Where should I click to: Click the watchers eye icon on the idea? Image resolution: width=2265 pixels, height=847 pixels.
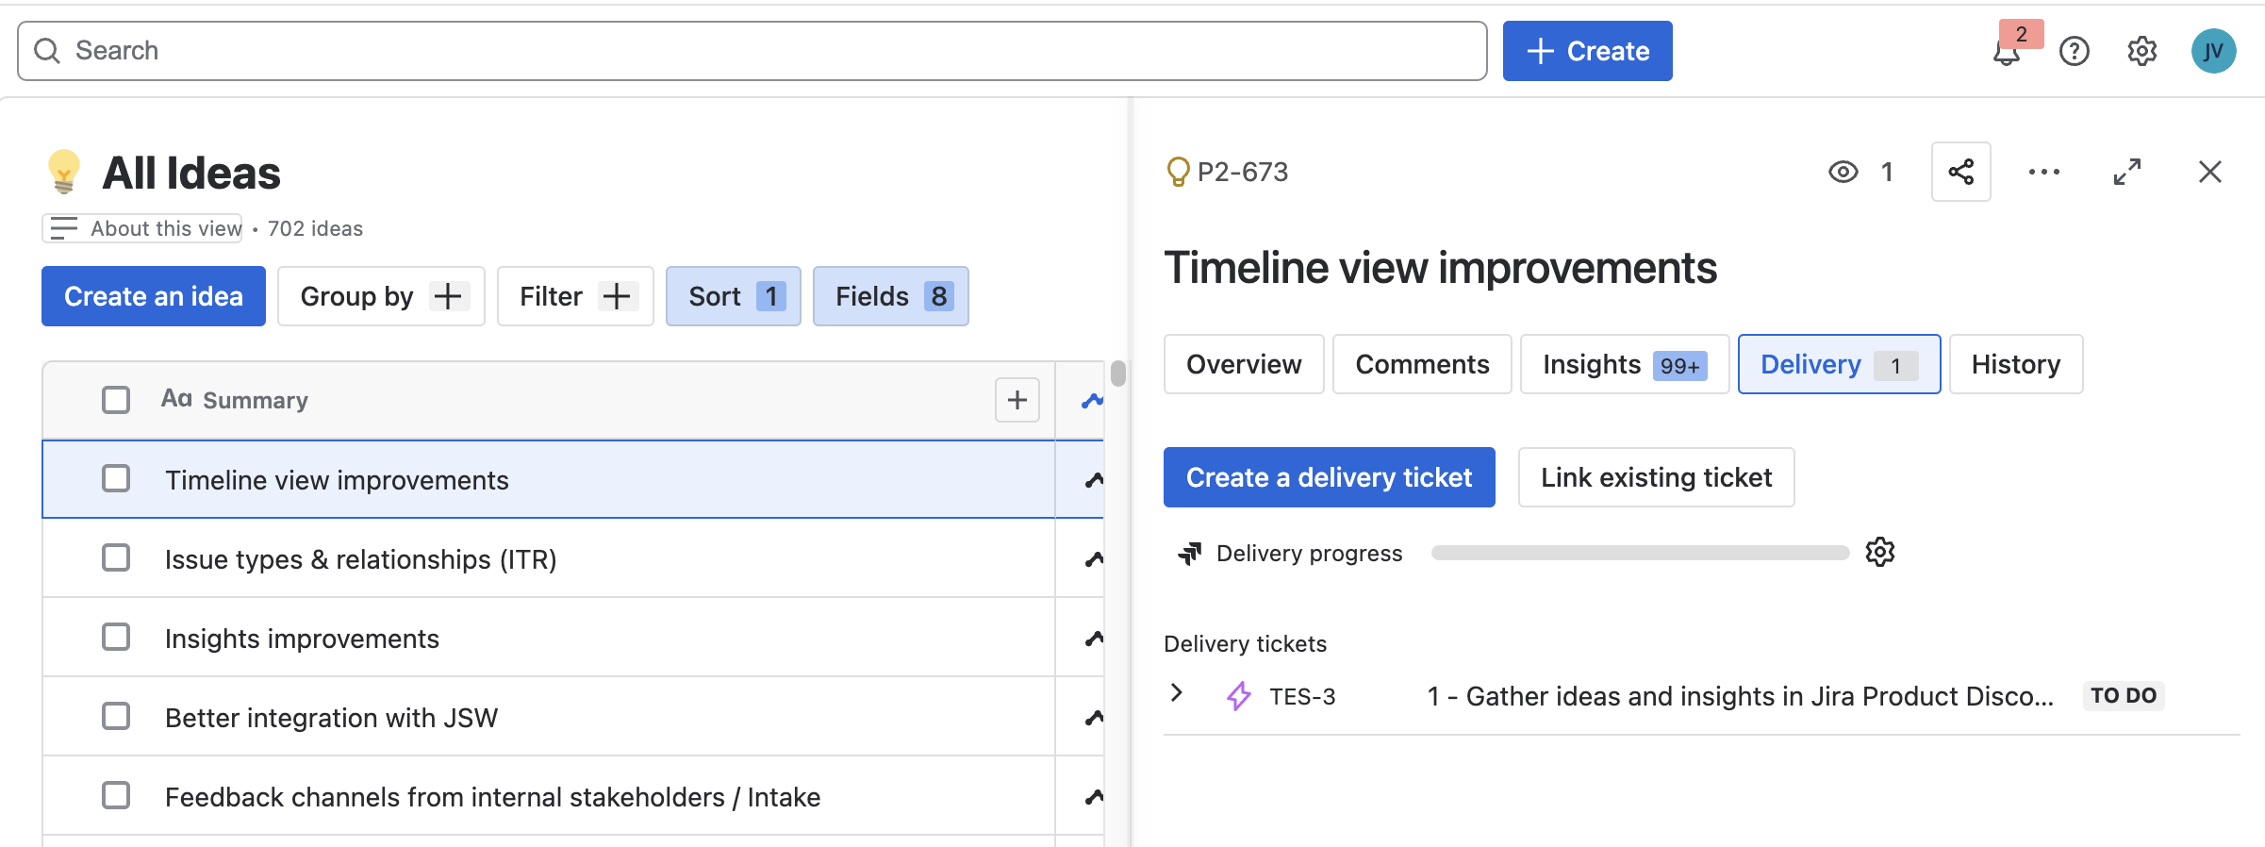coord(1843,172)
